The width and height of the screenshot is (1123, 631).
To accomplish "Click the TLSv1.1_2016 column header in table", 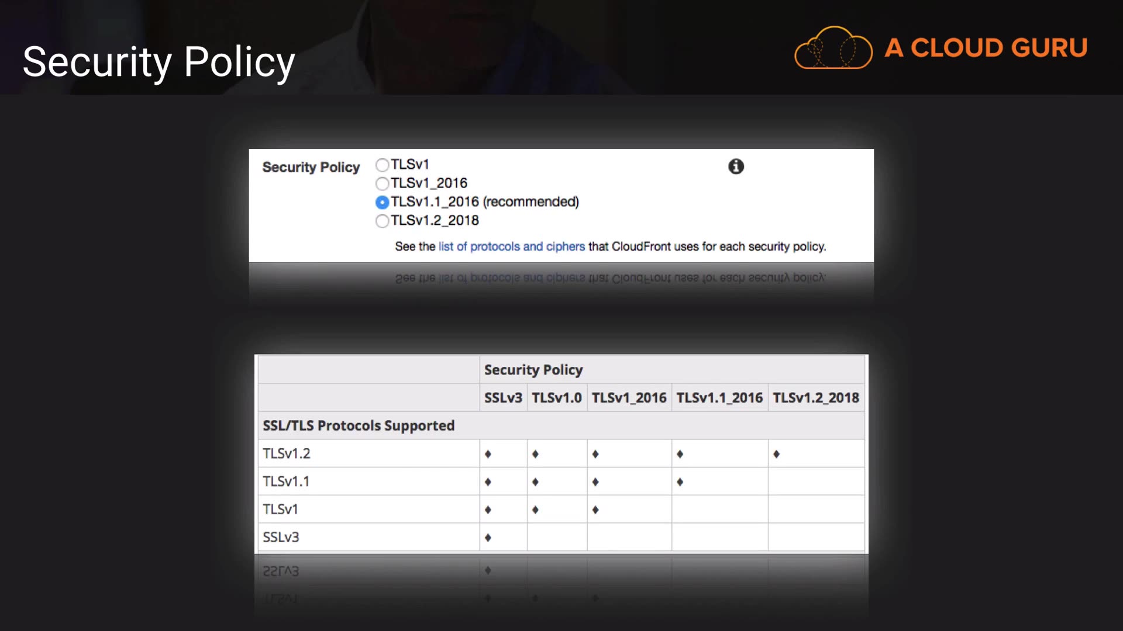I will [719, 398].
